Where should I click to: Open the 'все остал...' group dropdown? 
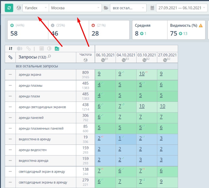128,8
